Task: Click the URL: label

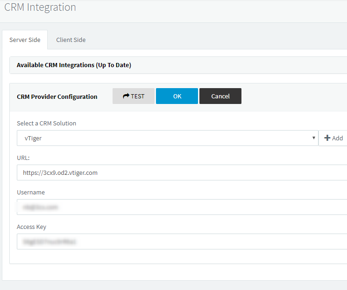Action: point(23,158)
